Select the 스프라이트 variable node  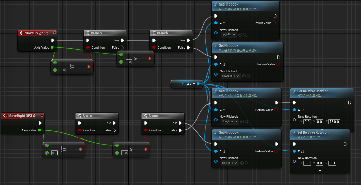[187, 84]
